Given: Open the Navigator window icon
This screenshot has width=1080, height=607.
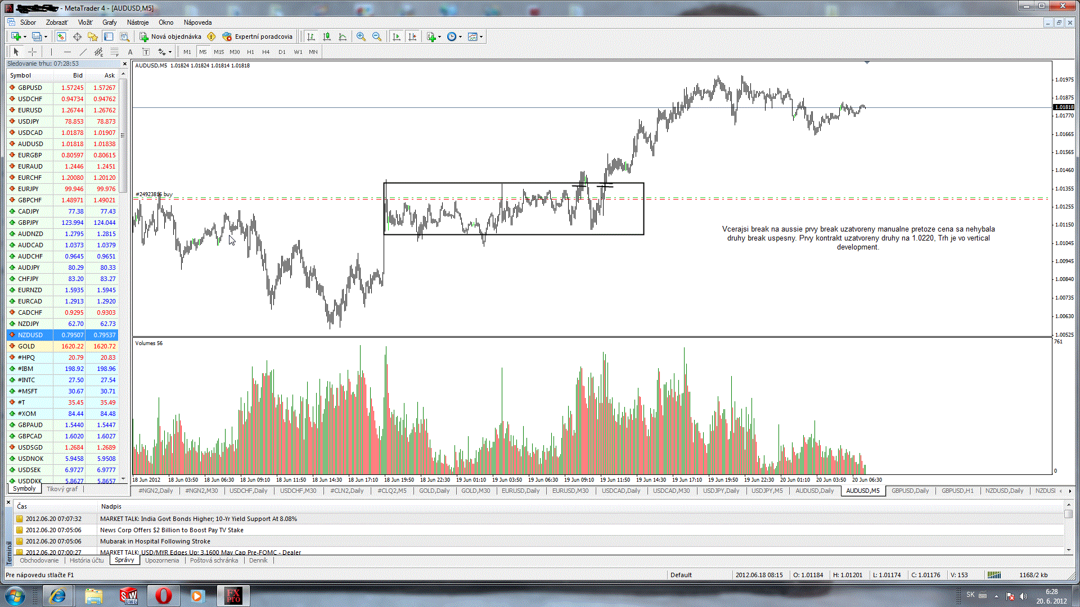Looking at the screenshot, I should (x=93, y=37).
